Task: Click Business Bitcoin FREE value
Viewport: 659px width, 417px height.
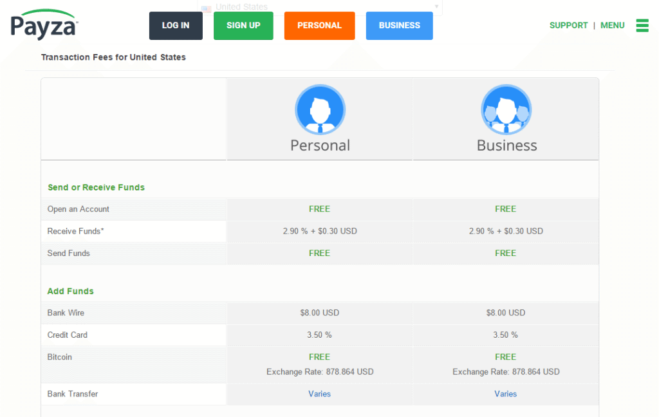Action: pos(506,357)
